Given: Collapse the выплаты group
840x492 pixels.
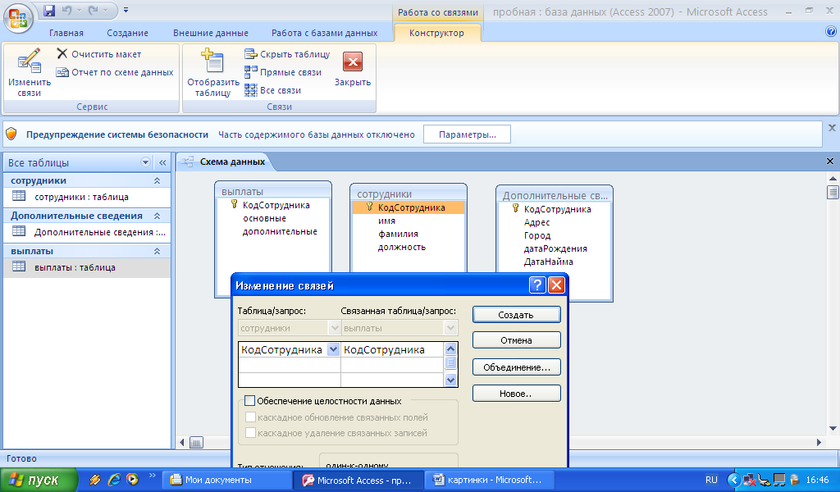Looking at the screenshot, I should 157,251.
